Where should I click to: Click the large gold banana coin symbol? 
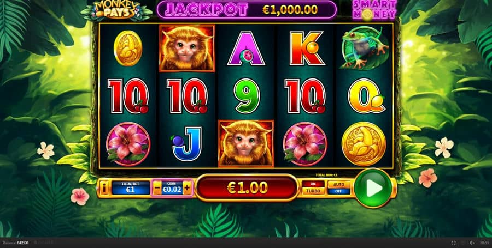tap(364, 144)
